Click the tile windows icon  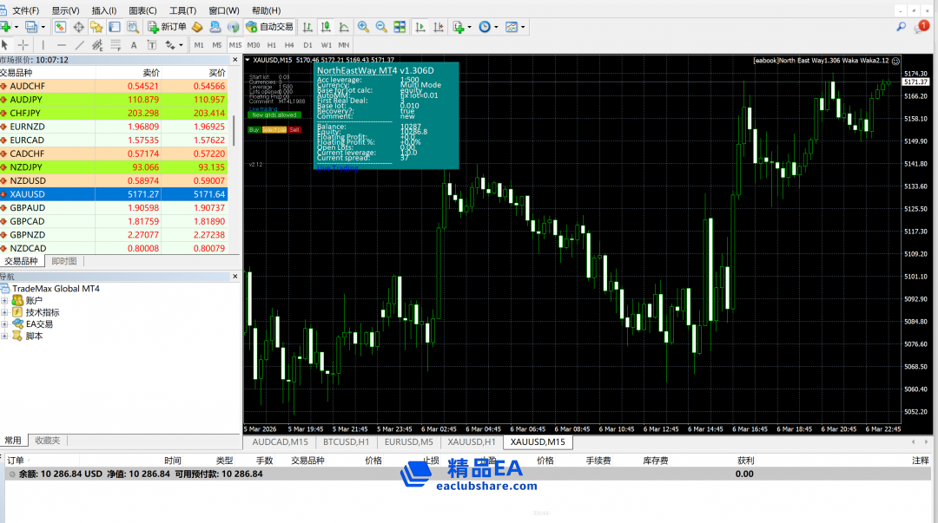[x=401, y=27]
